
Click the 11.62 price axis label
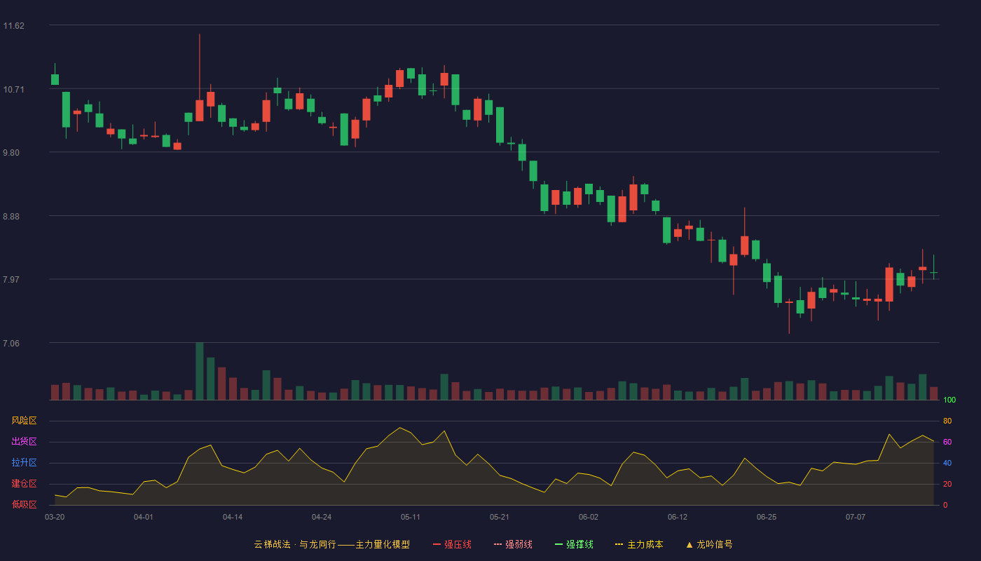(x=13, y=26)
